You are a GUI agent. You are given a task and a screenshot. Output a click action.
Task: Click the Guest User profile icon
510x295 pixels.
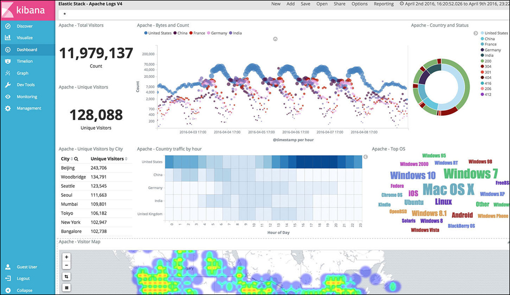tap(8, 267)
